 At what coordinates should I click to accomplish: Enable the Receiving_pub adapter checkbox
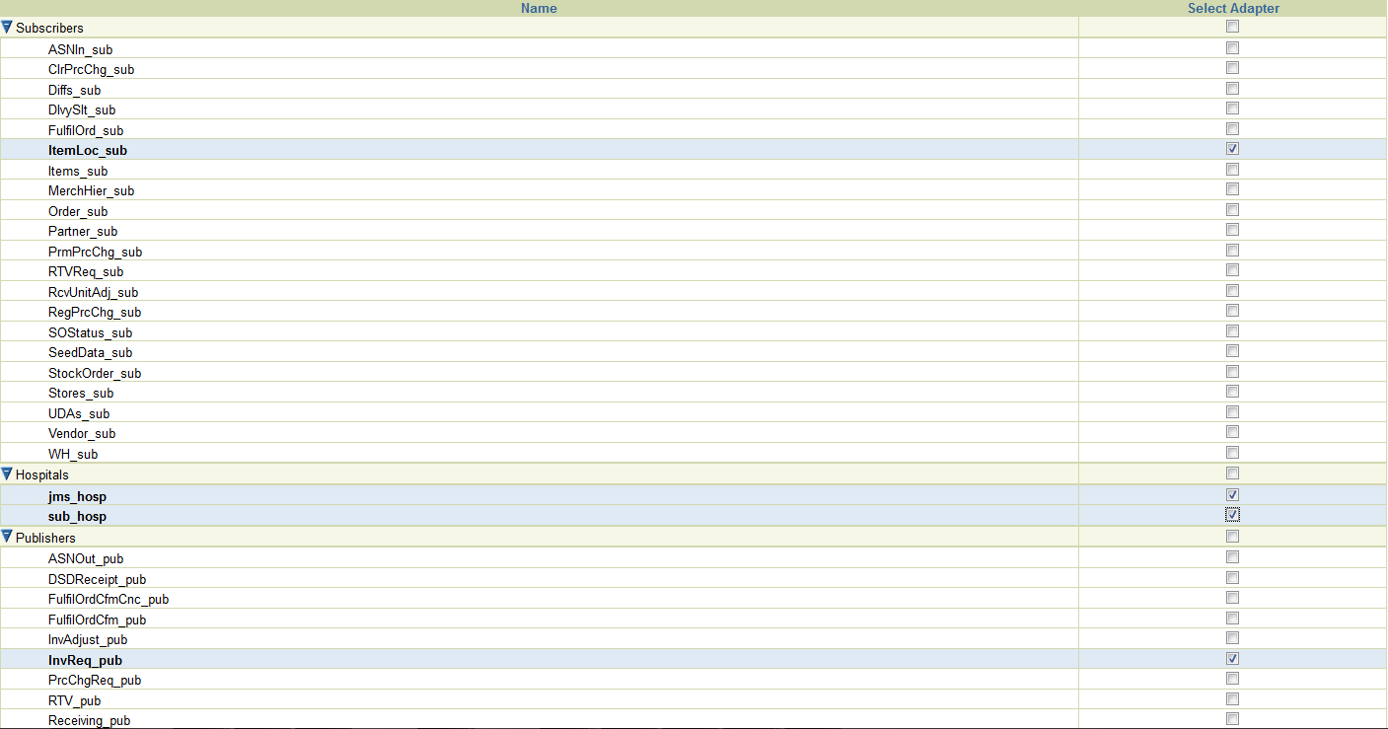pyautogui.click(x=1232, y=719)
